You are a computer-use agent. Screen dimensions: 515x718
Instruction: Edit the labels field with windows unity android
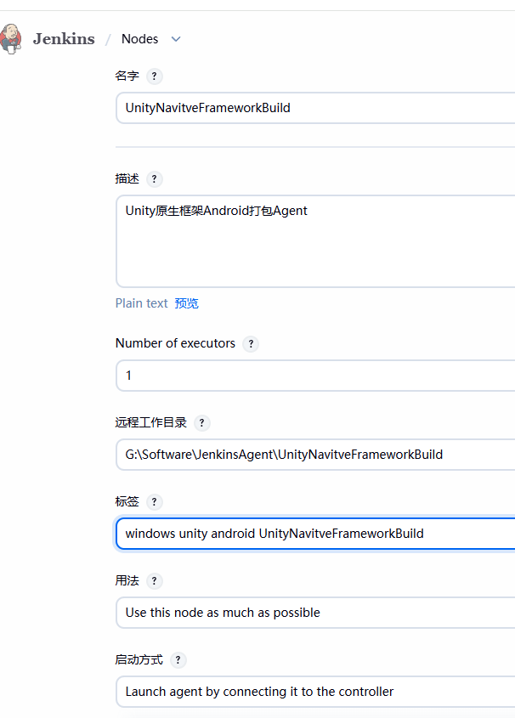point(315,534)
